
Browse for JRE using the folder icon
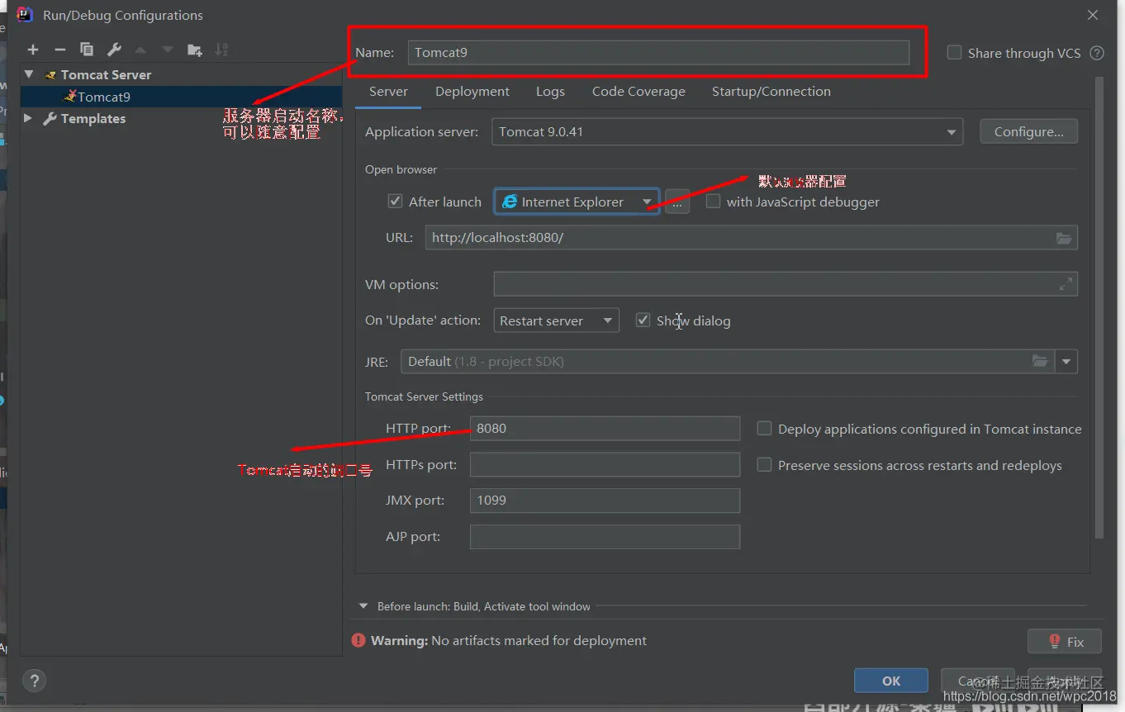coord(1040,361)
